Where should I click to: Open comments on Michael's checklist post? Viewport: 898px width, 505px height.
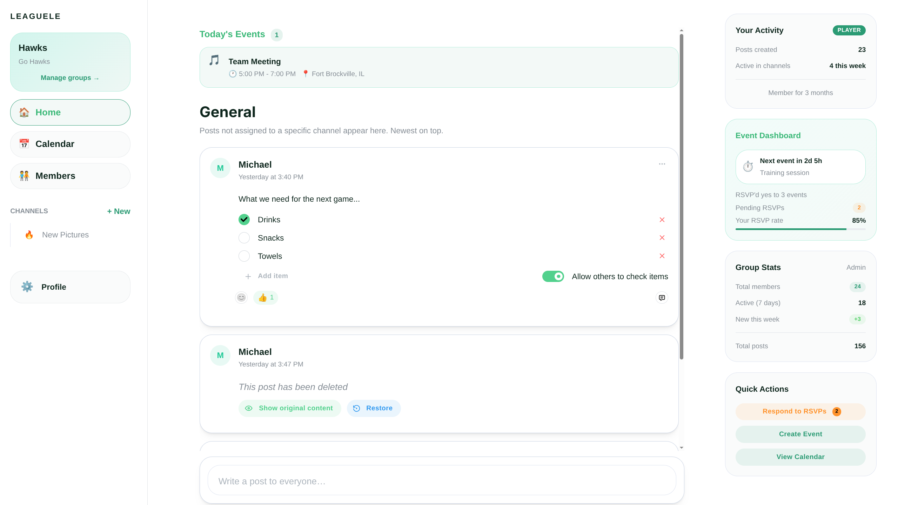(x=662, y=298)
